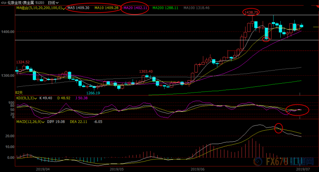Click the DIFF 19.08 MACD value
Screen dimensions: 319x172
[x=56, y=122]
